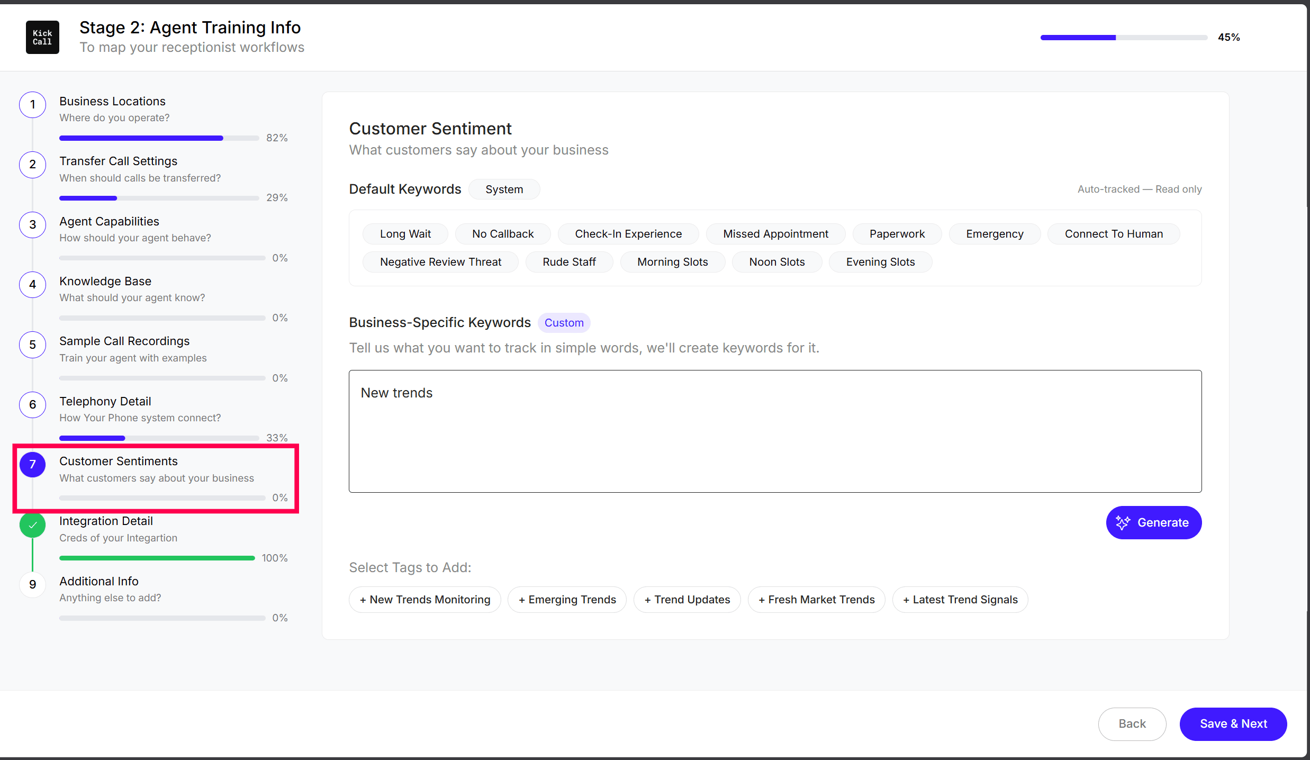
Task: Click 'To map your receptionist workflows' subtitle
Action: pos(192,48)
